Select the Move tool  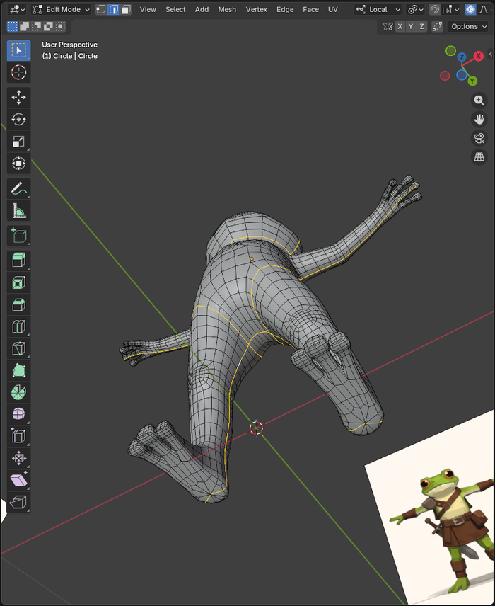coord(18,97)
